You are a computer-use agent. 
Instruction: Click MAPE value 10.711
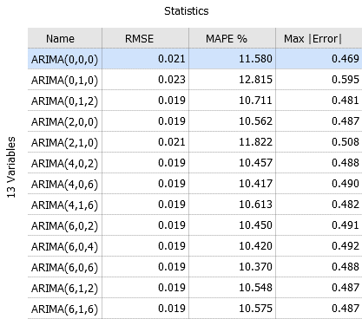(255, 101)
